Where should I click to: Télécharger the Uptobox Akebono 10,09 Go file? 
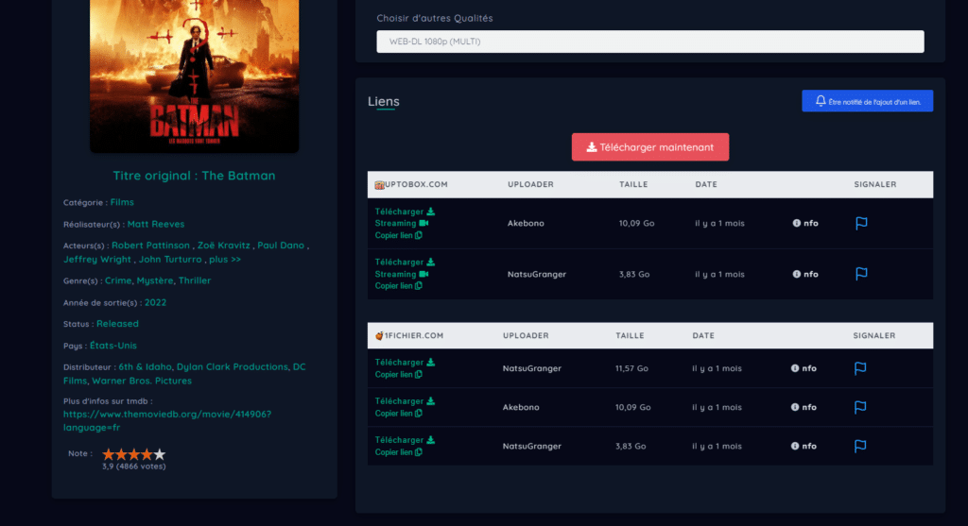(405, 212)
